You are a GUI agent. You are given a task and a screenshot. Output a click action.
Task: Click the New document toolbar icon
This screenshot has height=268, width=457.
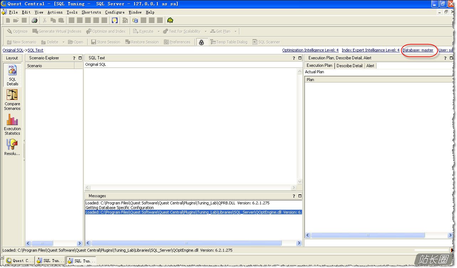pos(8,21)
